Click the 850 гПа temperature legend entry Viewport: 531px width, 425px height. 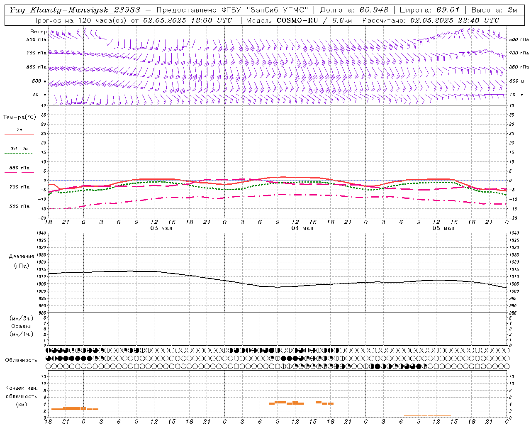(x=19, y=168)
